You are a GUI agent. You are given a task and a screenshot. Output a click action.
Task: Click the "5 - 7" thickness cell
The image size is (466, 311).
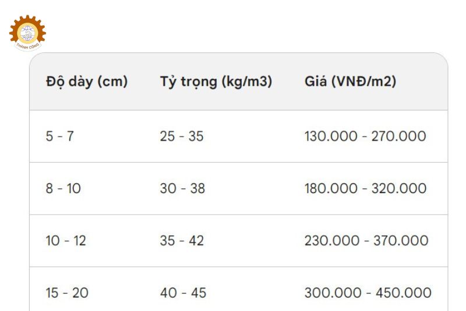pyautogui.click(x=60, y=137)
